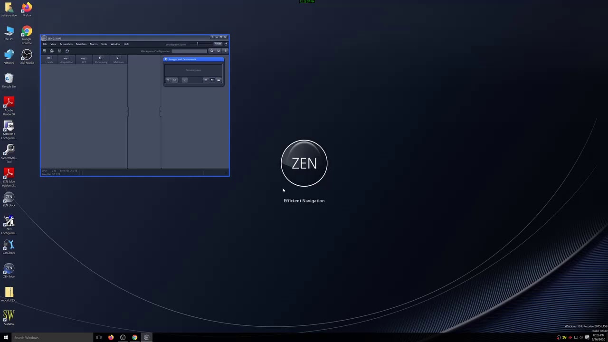The width and height of the screenshot is (608, 342).
Task: Click the New icon in Images and Documents panel
Action: (168, 80)
